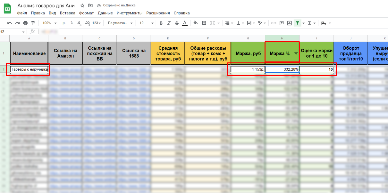Open the zoom level 100% dropdown

tap(49, 23)
